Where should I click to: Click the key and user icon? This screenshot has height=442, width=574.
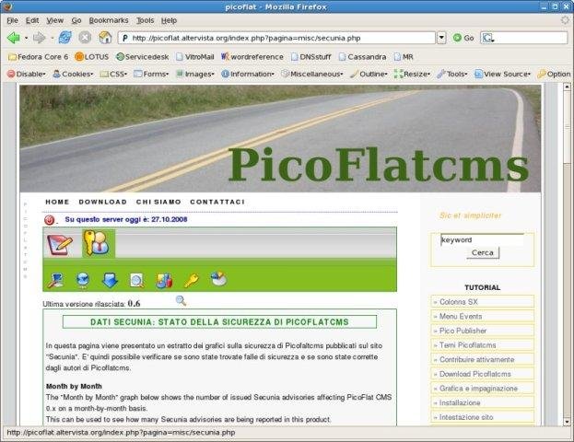98,243
